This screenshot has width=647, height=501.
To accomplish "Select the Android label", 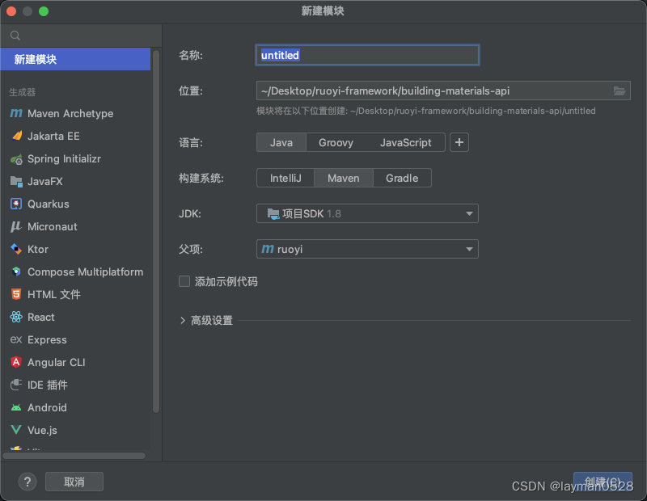I will coord(47,407).
